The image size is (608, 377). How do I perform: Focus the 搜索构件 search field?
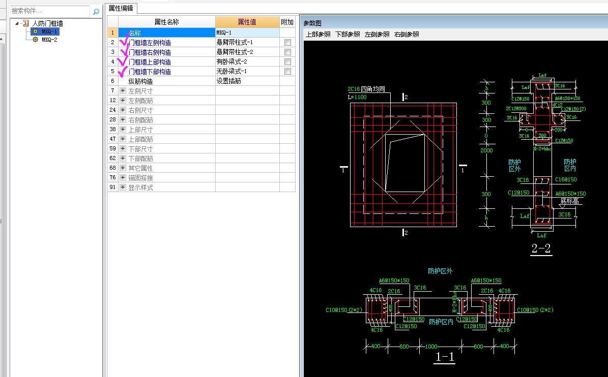point(50,11)
